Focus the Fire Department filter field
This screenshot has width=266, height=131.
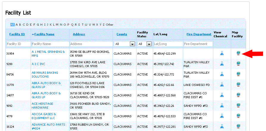(x=198, y=44)
